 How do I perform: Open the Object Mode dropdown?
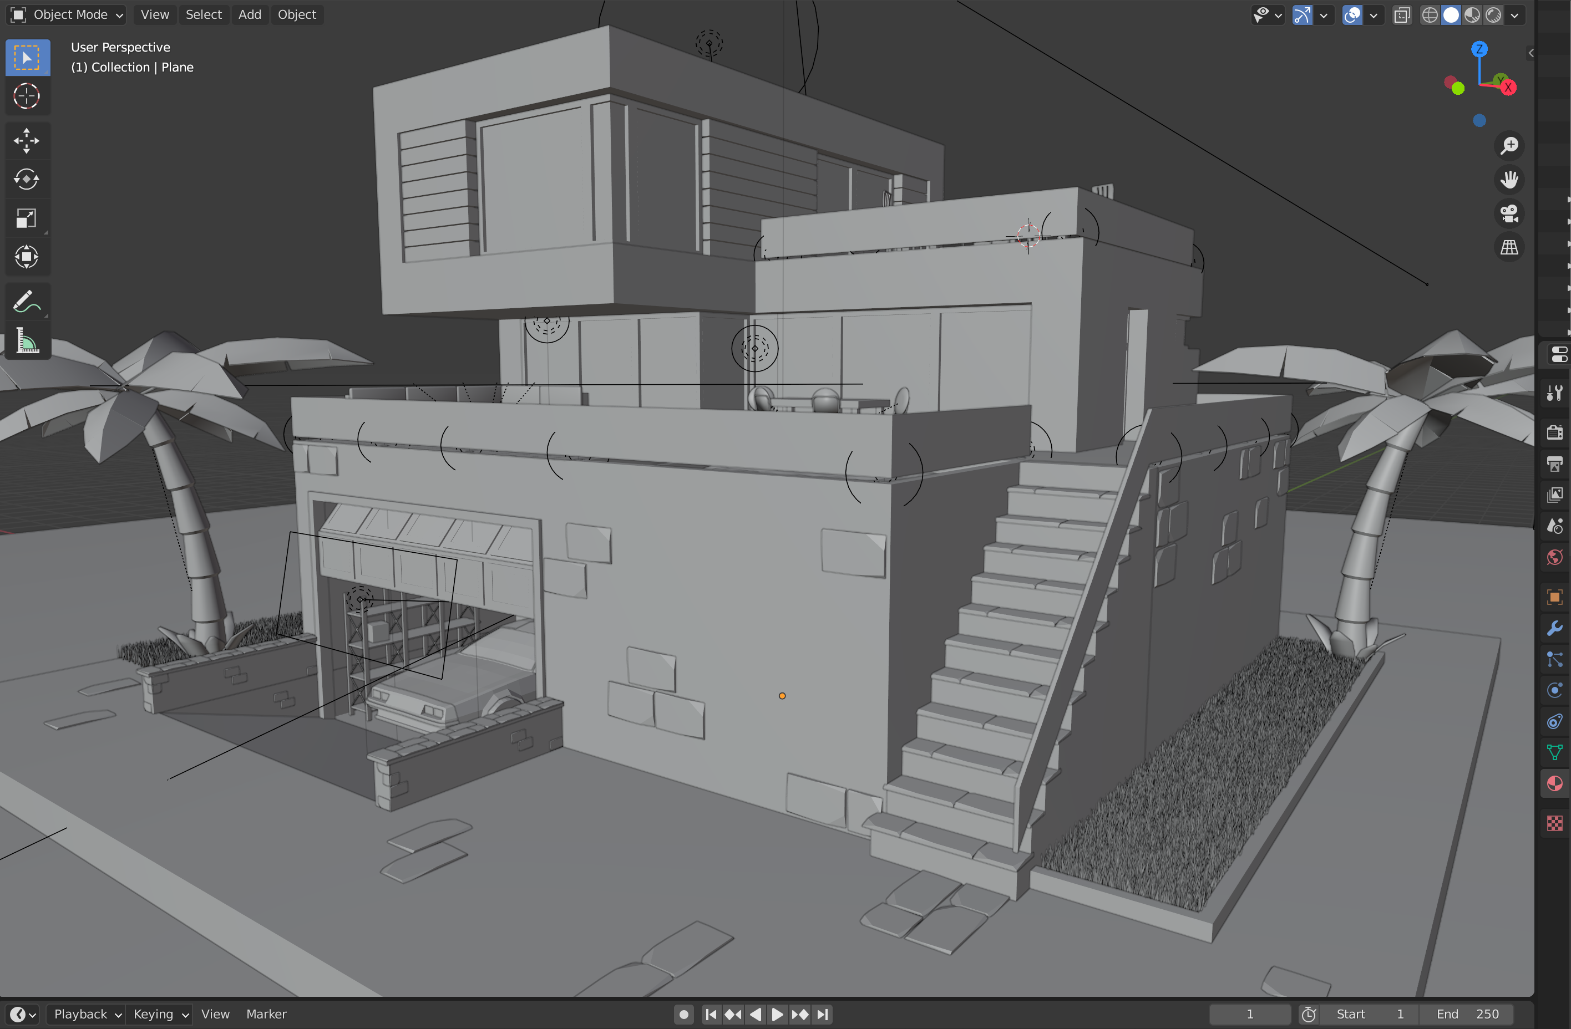66,14
